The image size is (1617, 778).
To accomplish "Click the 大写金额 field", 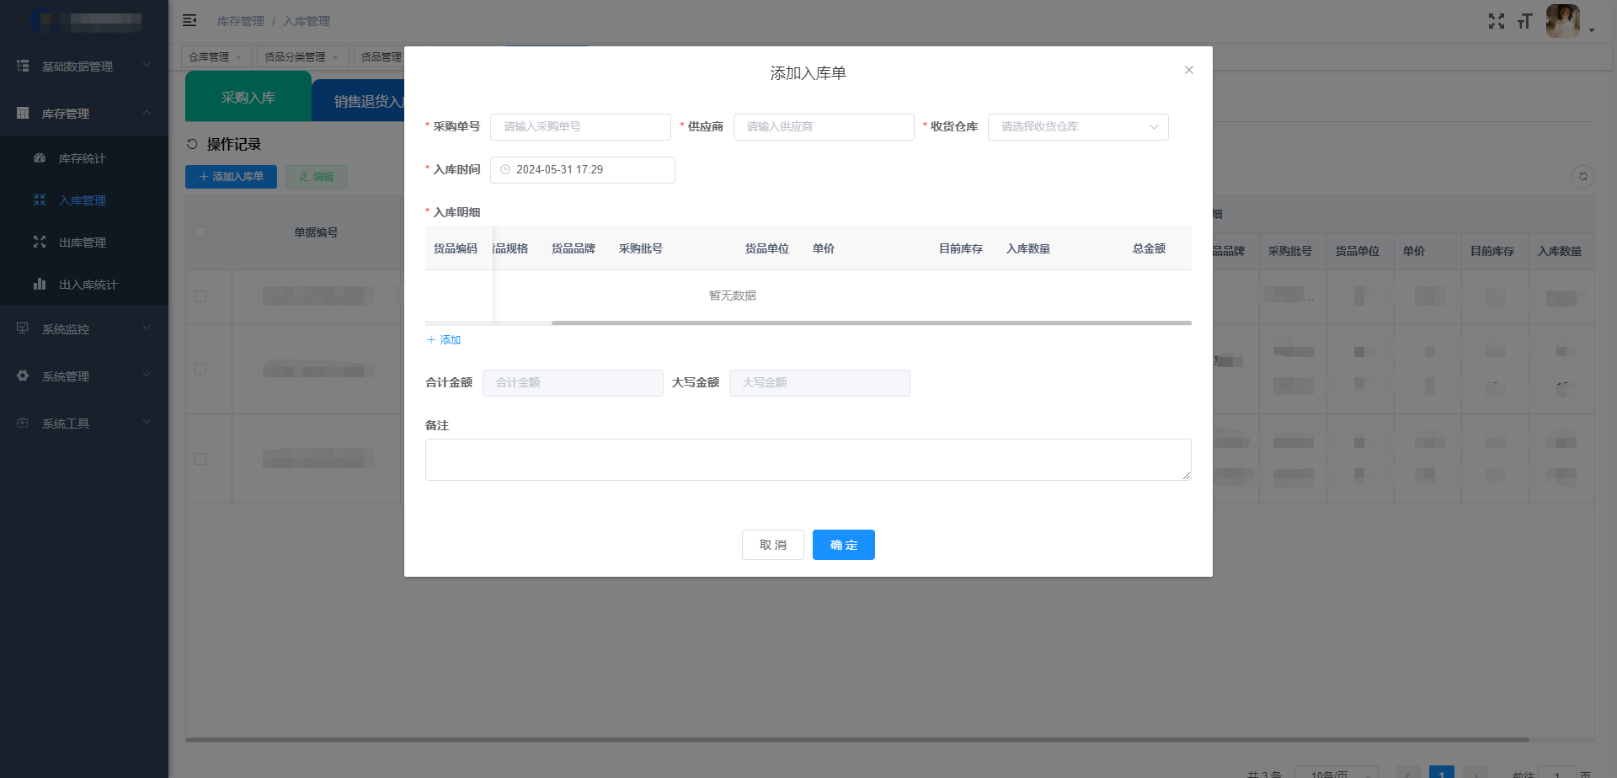I will (819, 383).
